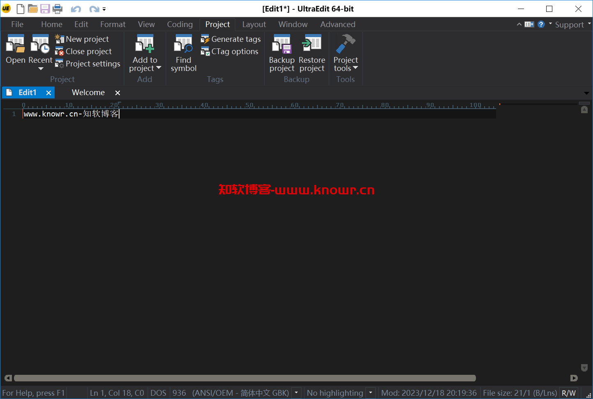Viewport: 593px width, 399px height.
Task: Click the horizontal scroll left arrow
Action: [8, 378]
